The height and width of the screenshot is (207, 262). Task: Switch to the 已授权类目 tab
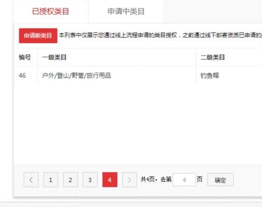[51, 11]
